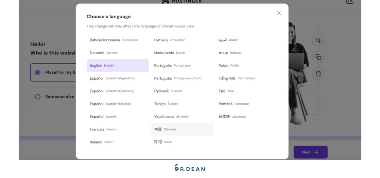380x178 pixels.
Task: Select Arabic language option
Action: (x=228, y=40)
